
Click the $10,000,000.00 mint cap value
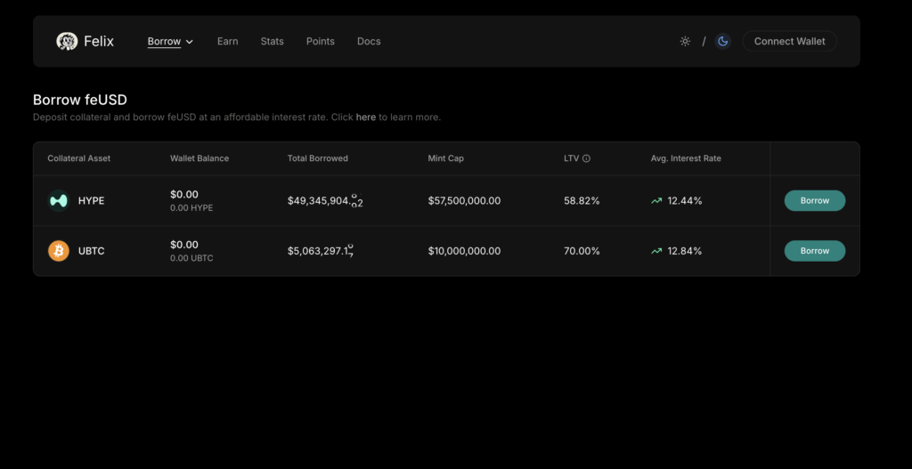pos(464,251)
